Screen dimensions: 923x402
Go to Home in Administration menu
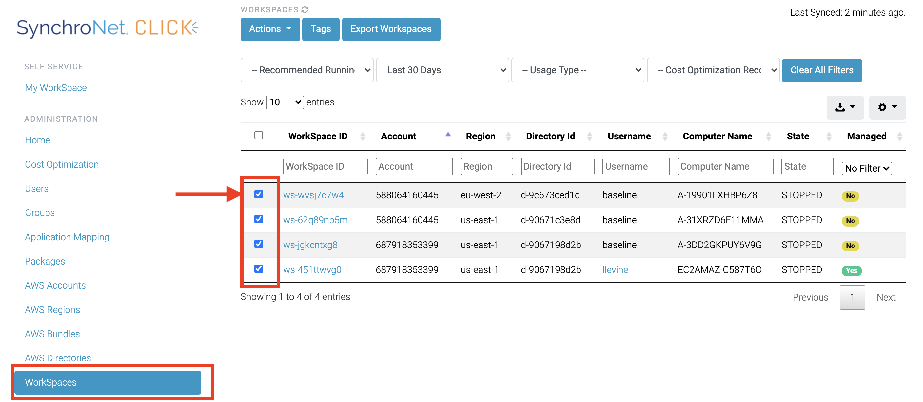[x=37, y=140]
